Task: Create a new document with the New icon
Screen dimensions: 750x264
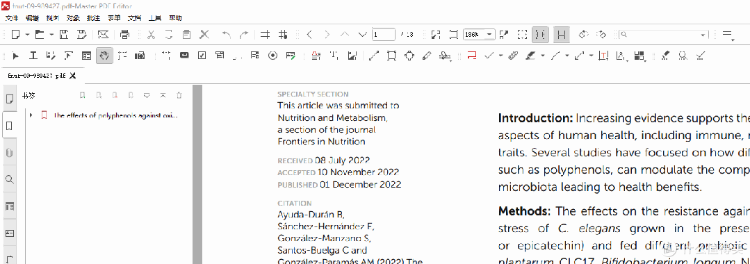Action: (x=16, y=35)
